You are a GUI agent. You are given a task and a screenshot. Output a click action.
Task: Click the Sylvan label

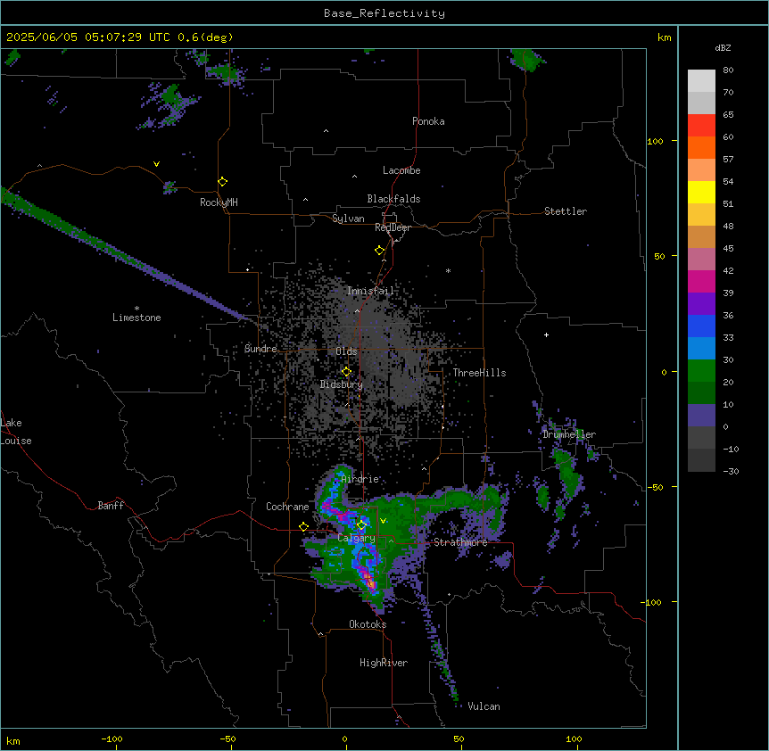pyautogui.click(x=348, y=219)
